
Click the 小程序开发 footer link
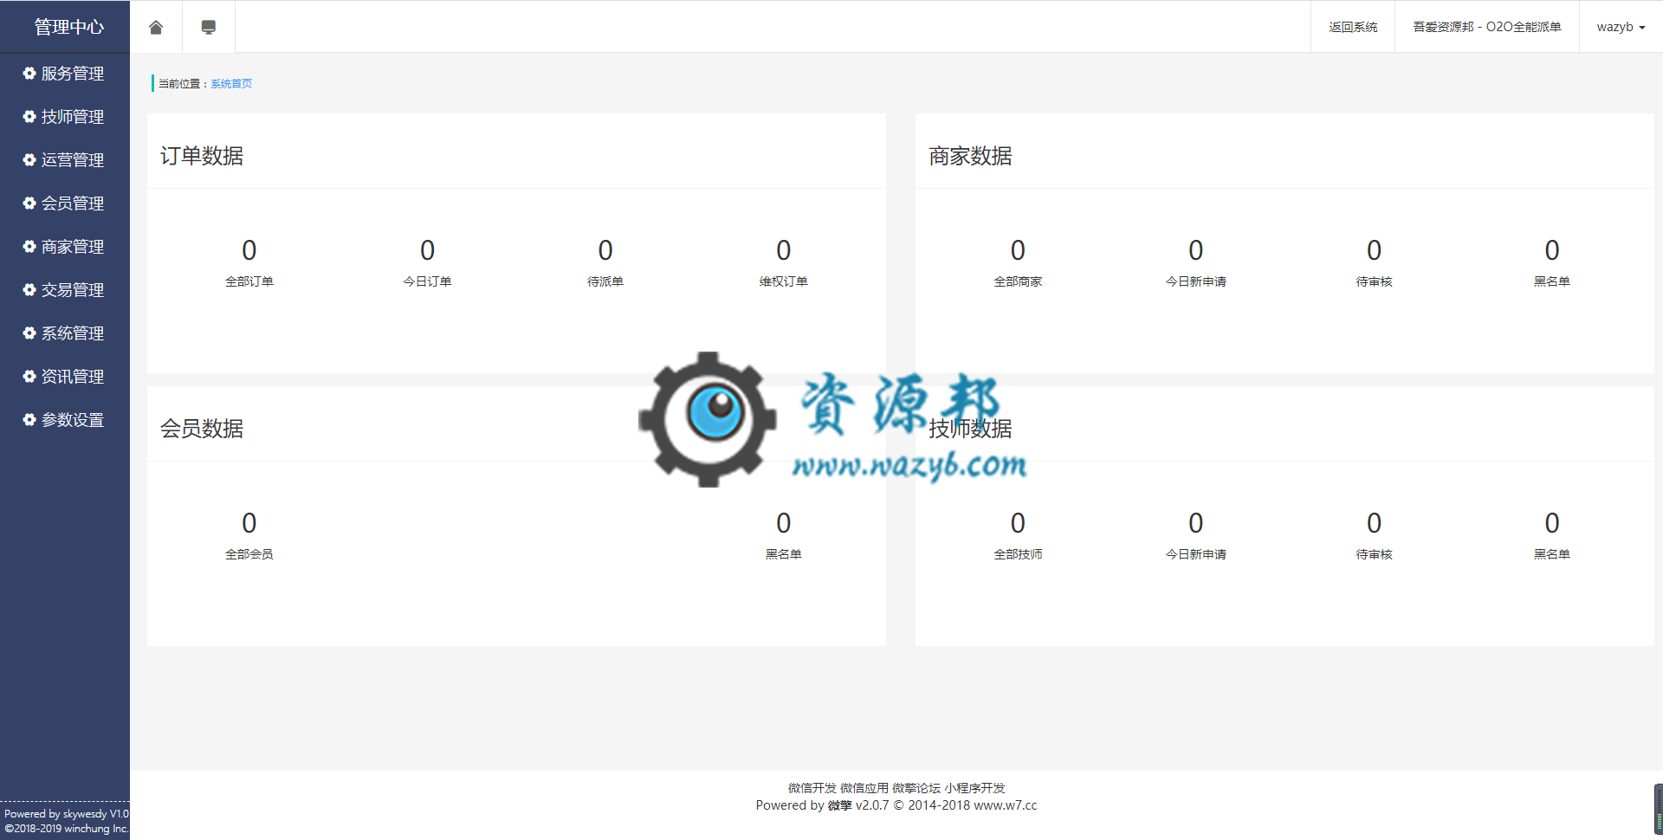[974, 788]
